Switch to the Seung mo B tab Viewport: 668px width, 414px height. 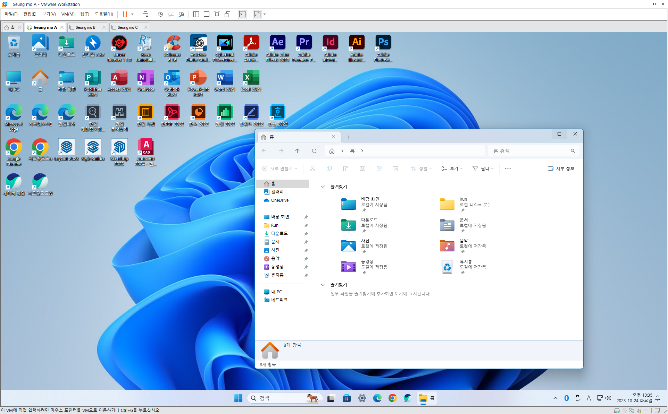coord(85,27)
